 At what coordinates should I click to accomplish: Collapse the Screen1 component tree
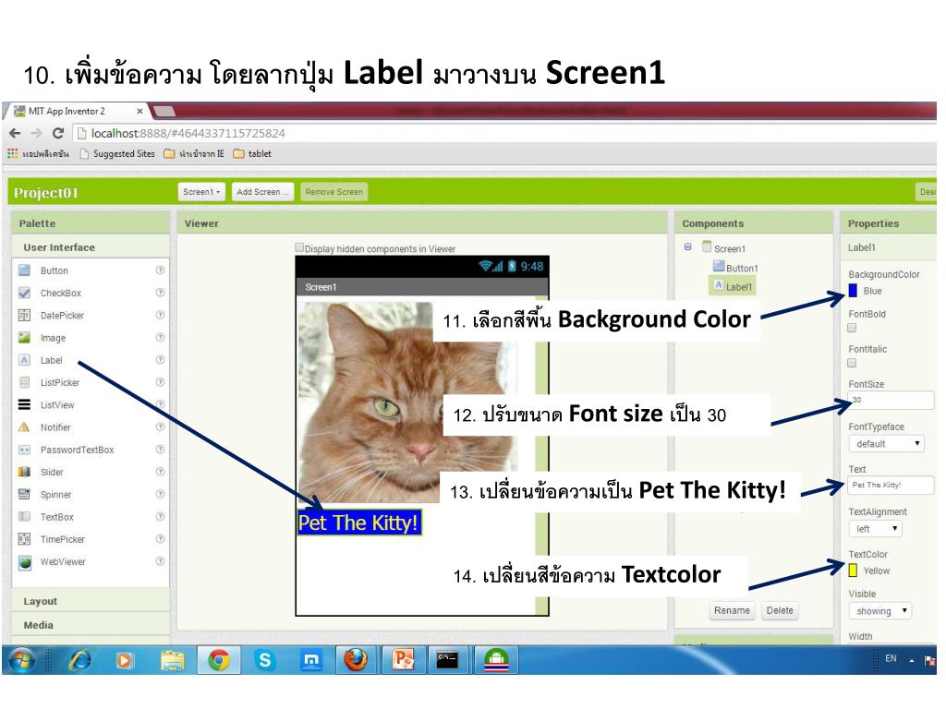pos(687,247)
